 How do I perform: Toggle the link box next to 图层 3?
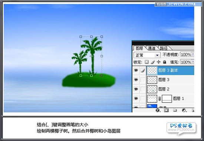pyautogui.click(x=143, y=80)
